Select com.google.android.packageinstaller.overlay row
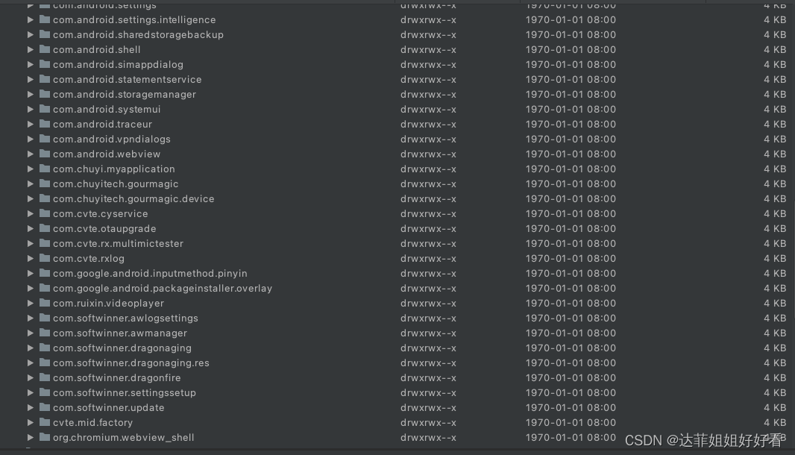This screenshot has height=455, width=795. click(397, 288)
